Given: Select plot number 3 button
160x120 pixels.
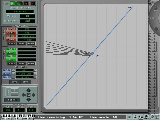Looking at the screenshot, I should tap(26, 4).
